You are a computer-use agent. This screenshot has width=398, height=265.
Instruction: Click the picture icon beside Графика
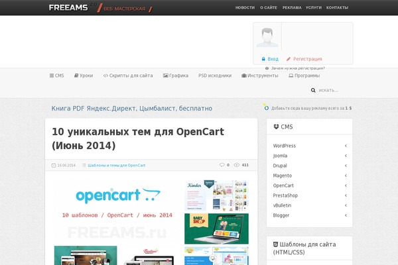point(165,76)
